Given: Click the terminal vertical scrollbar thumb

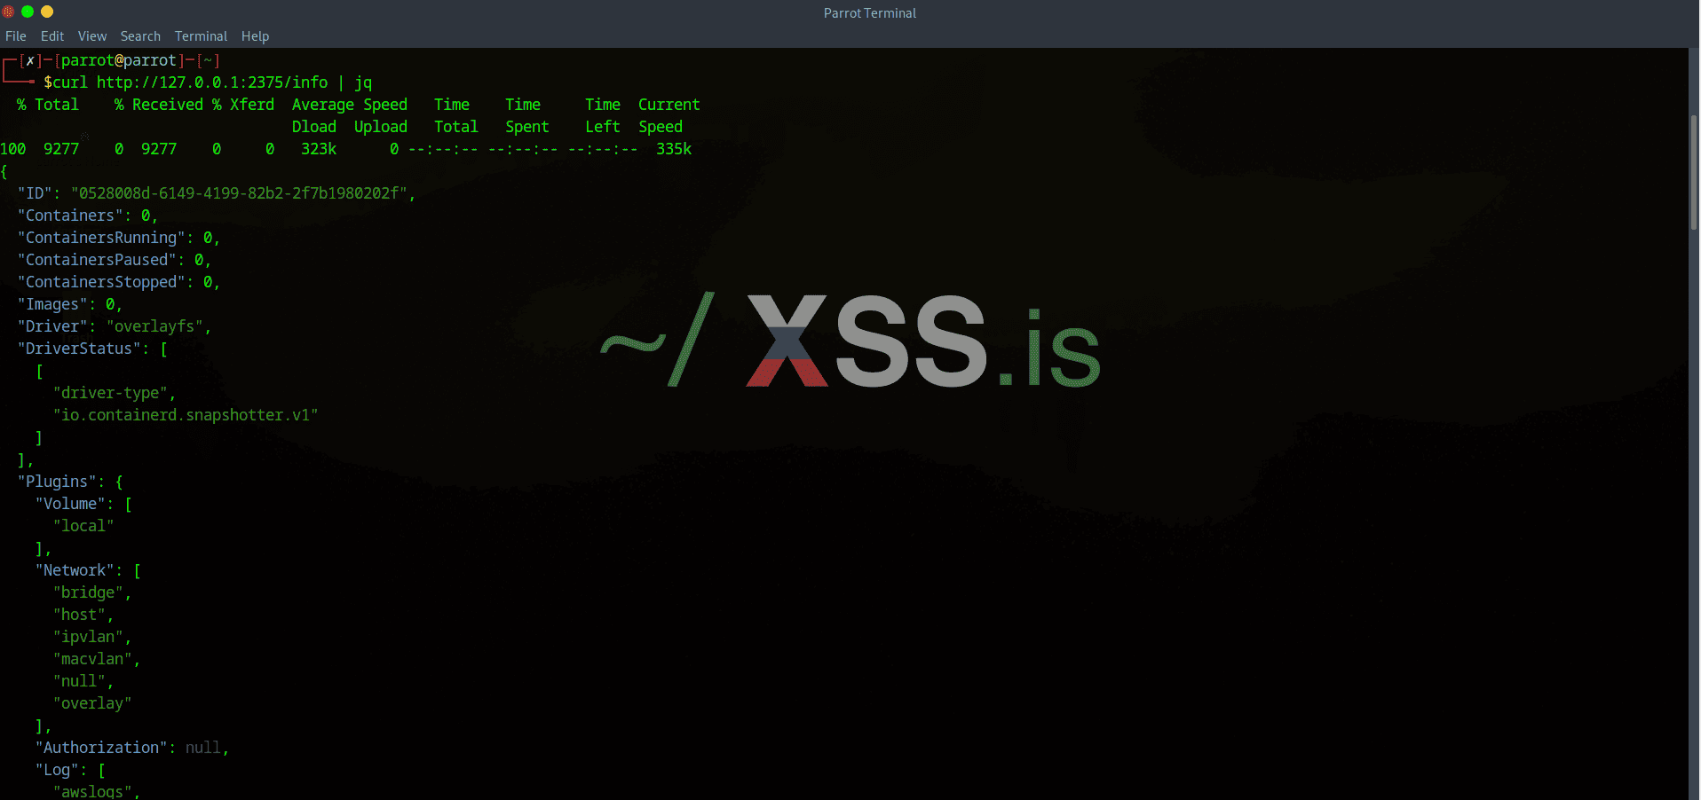Looking at the screenshot, I should (1694, 172).
